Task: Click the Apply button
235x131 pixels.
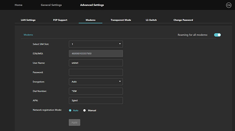Action: pos(74,123)
